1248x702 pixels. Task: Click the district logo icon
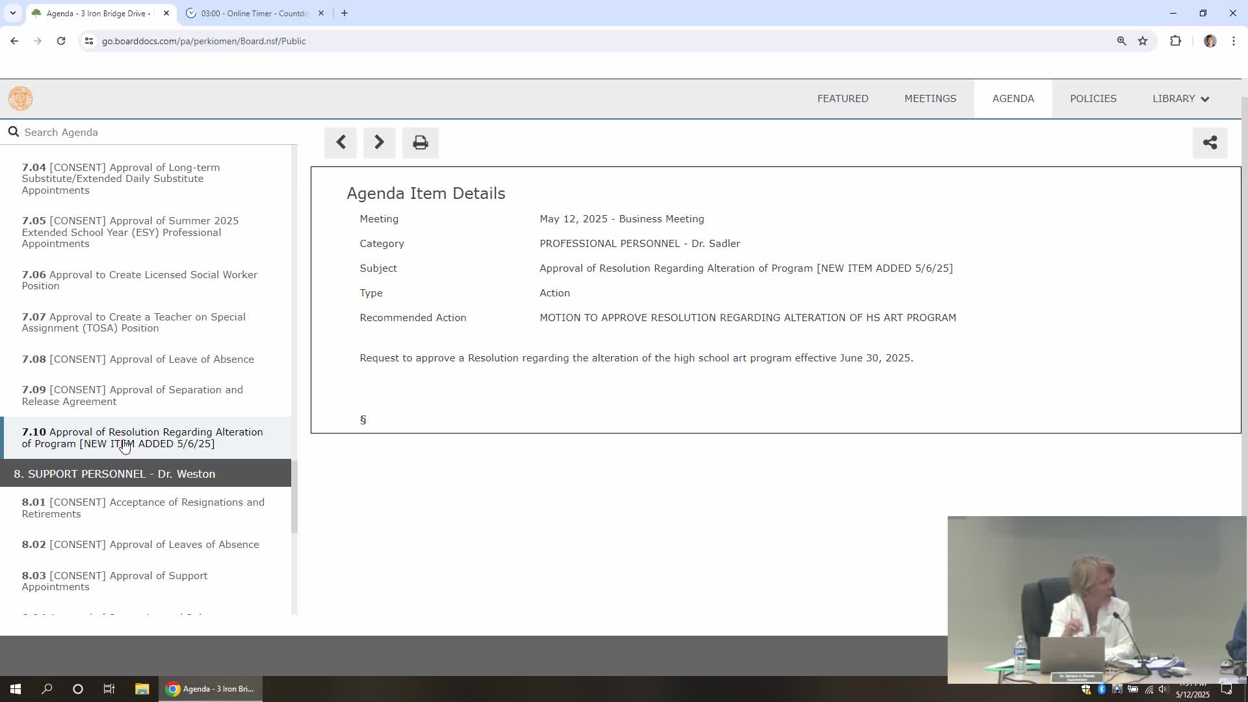click(x=20, y=99)
